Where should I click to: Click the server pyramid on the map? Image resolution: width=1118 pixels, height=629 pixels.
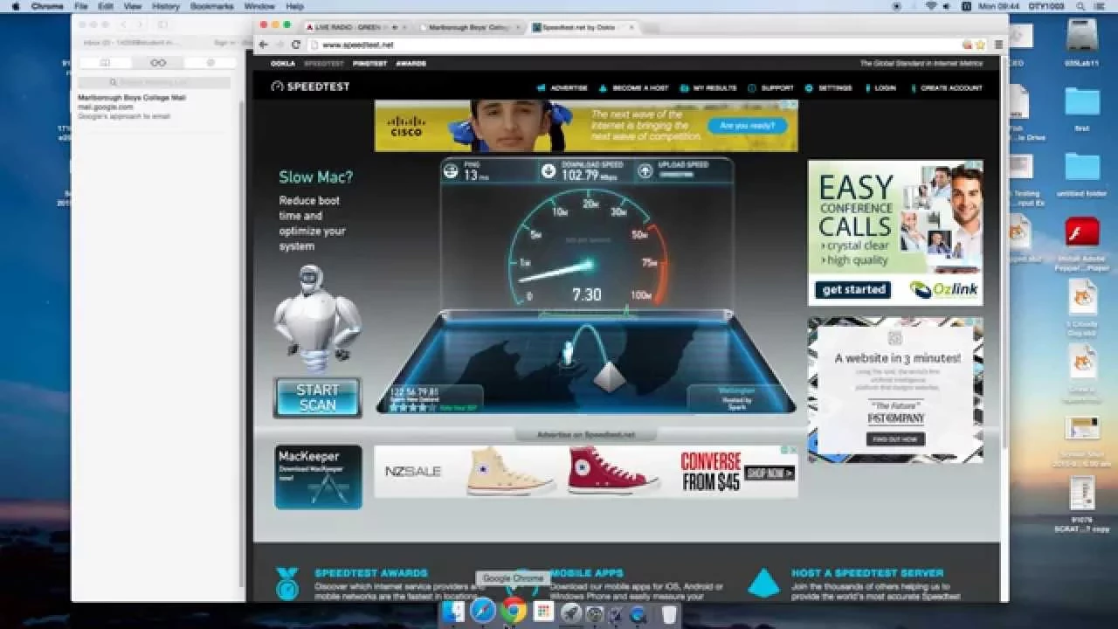609,376
